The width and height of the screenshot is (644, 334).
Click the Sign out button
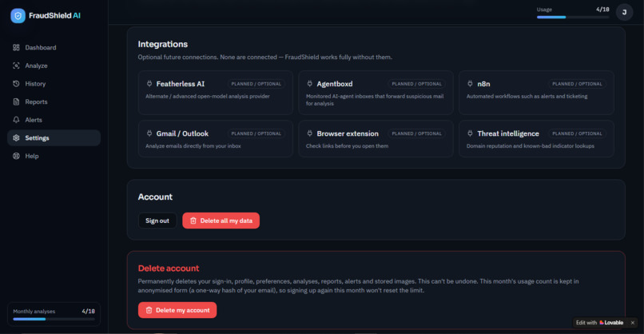[x=157, y=221]
